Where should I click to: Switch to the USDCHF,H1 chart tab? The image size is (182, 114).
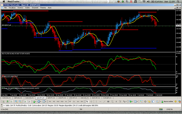73,98
